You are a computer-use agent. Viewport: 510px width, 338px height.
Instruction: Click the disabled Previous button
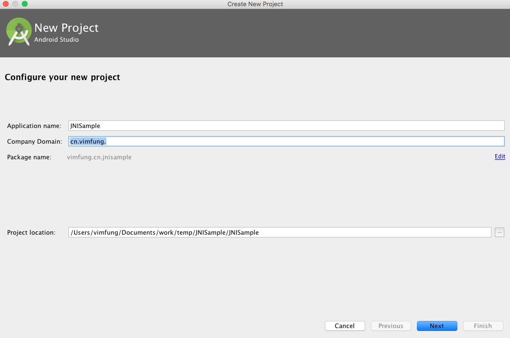[x=391, y=326]
